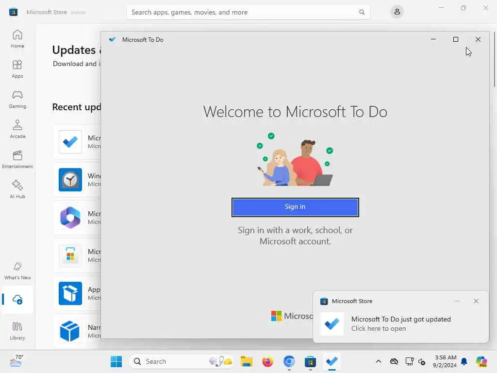Restore the Microsoft Store window
Viewport: 497px width, 373px height.
(x=464, y=8)
